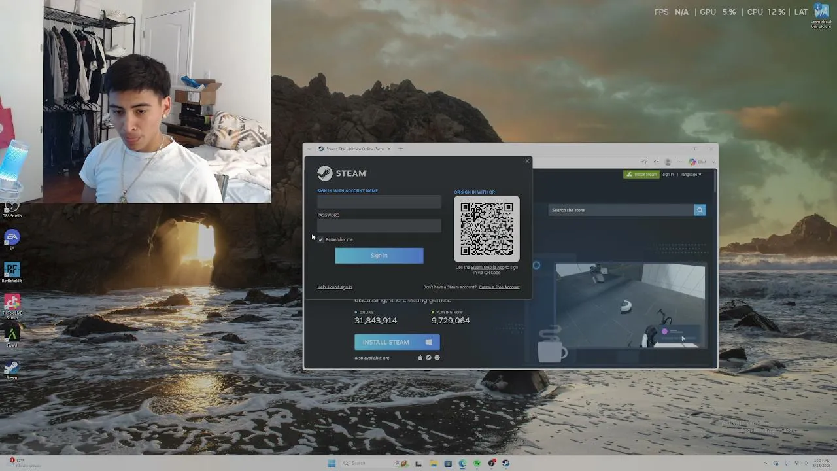
Task: Favorite this page with the star icon
Action: pyautogui.click(x=644, y=162)
